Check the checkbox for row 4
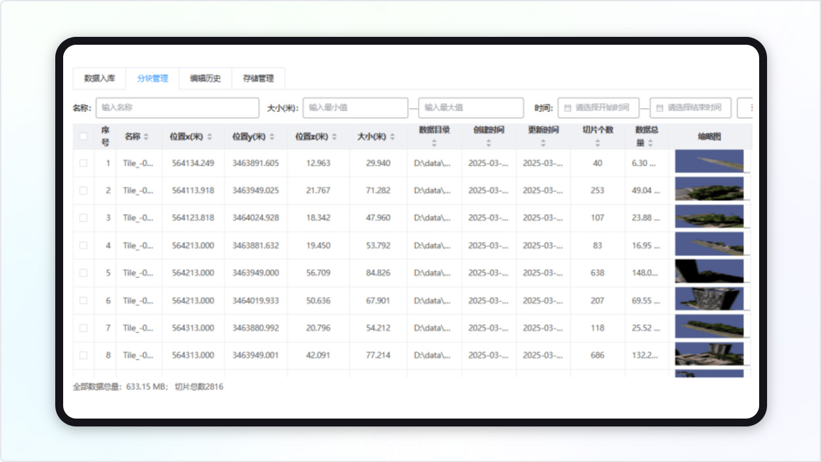 (x=84, y=245)
